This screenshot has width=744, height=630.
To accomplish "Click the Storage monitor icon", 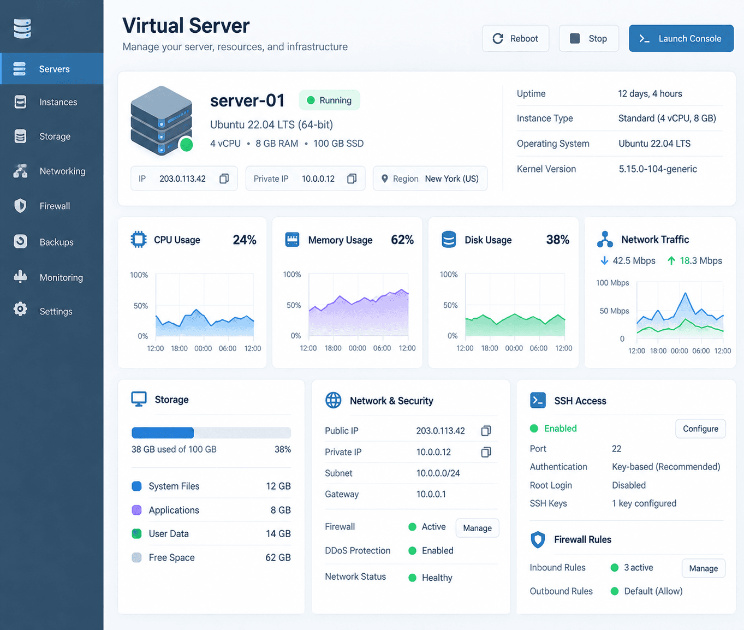I will (139, 399).
